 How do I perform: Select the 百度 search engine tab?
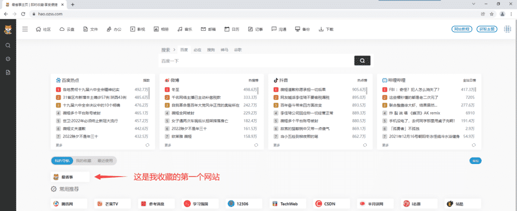(x=184, y=50)
